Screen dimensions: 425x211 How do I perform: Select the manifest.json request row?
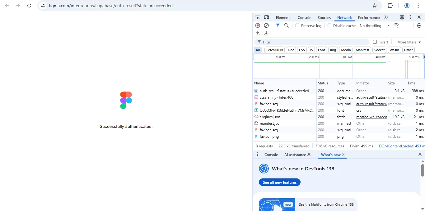coord(339,123)
